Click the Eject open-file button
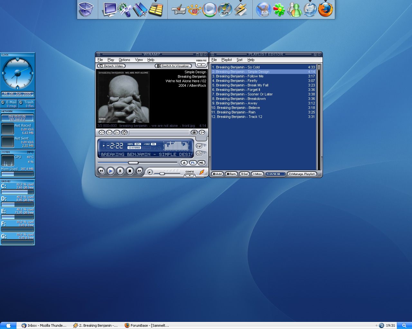This screenshot has height=329, width=412. [x=184, y=163]
